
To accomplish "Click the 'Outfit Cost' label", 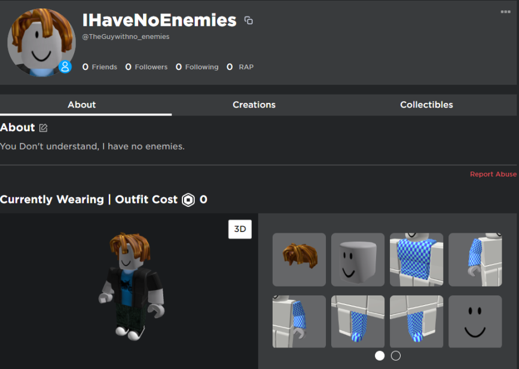I will click(x=146, y=200).
